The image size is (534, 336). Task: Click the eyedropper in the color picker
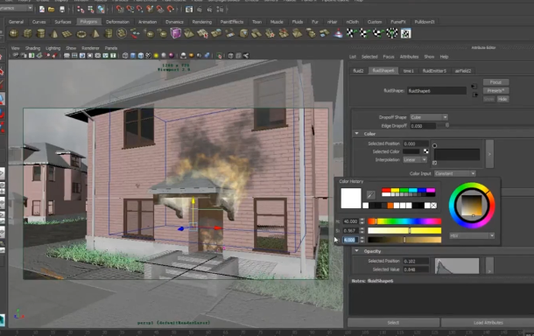click(370, 195)
